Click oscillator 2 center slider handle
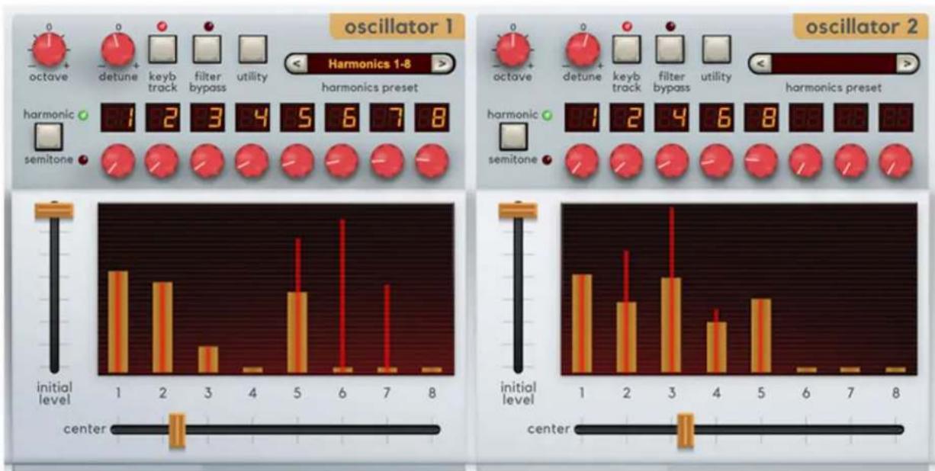The height and width of the screenshot is (471, 935). [x=686, y=430]
